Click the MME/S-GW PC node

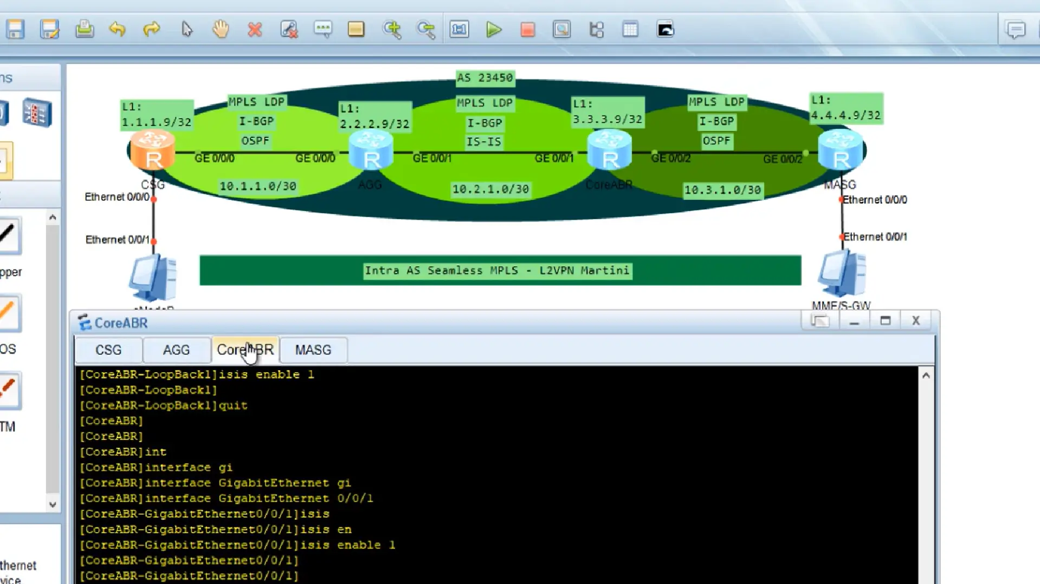(x=841, y=274)
